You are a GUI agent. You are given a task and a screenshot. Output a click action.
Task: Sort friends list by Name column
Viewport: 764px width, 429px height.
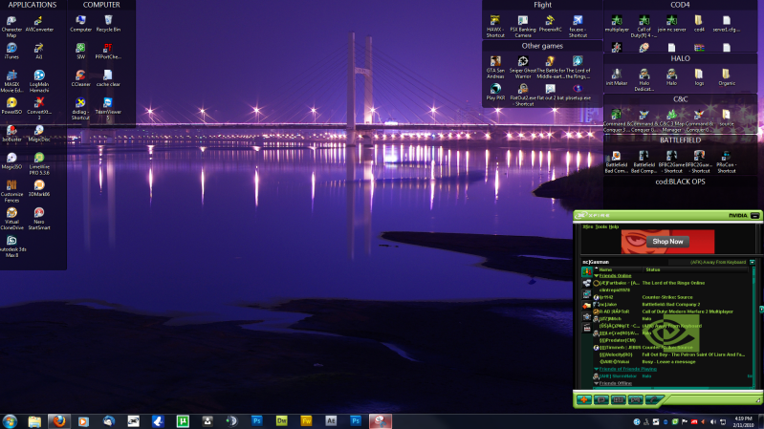tap(618, 269)
